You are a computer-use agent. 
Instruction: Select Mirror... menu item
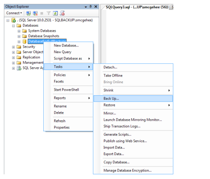pyautogui.click(x=133, y=113)
